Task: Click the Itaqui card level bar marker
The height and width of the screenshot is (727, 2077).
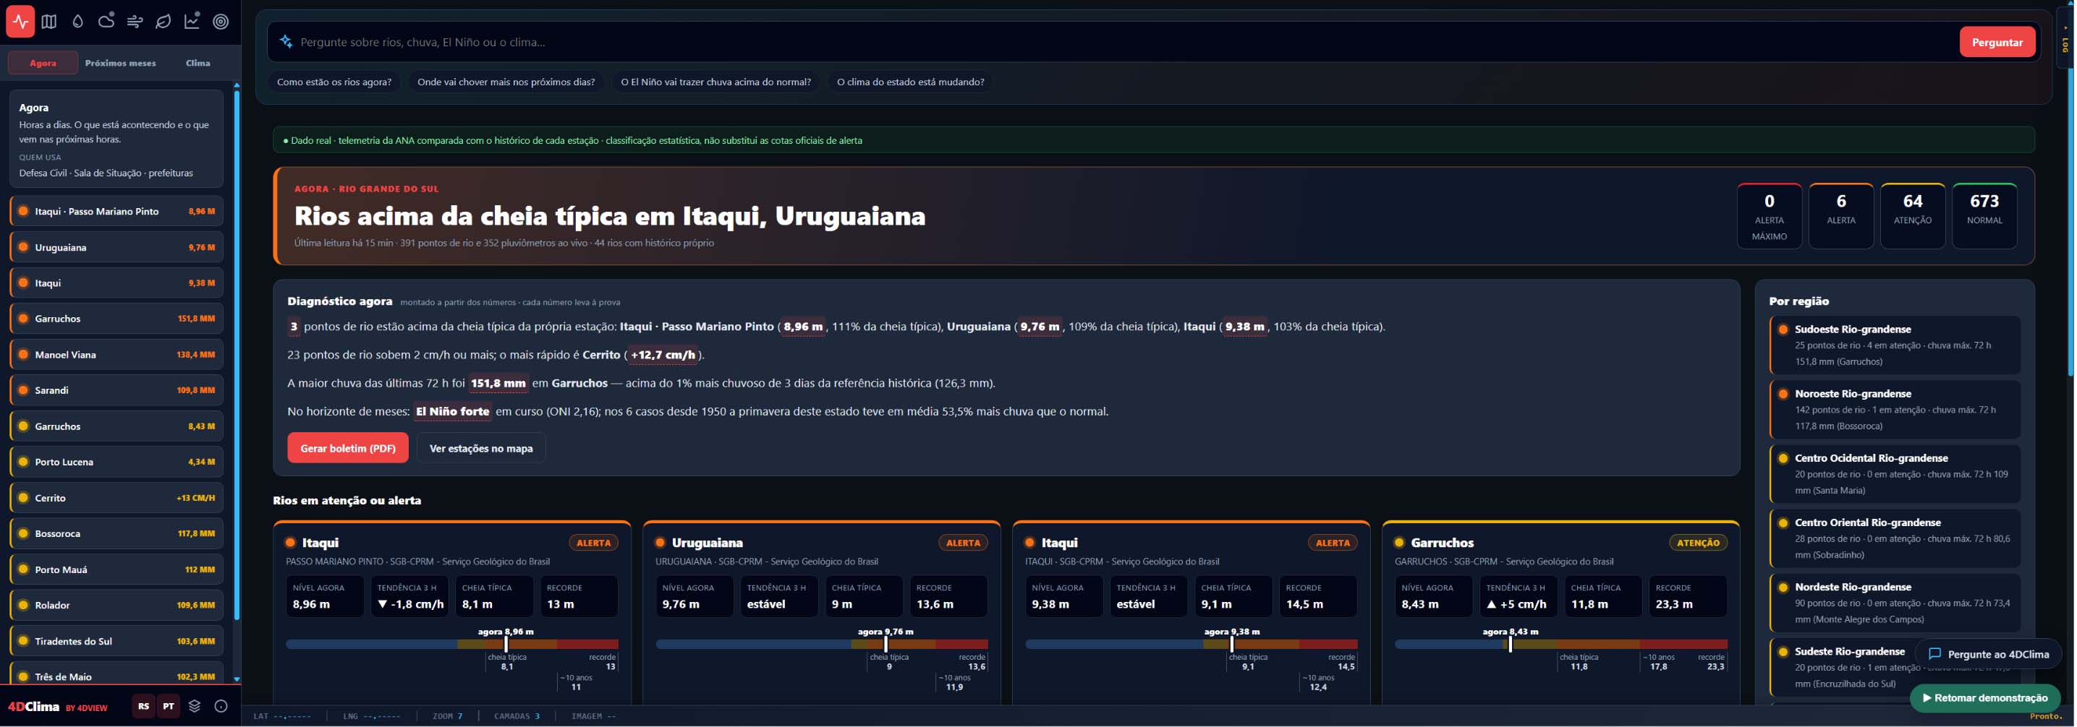Action: pyautogui.click(x=506, y=644)
